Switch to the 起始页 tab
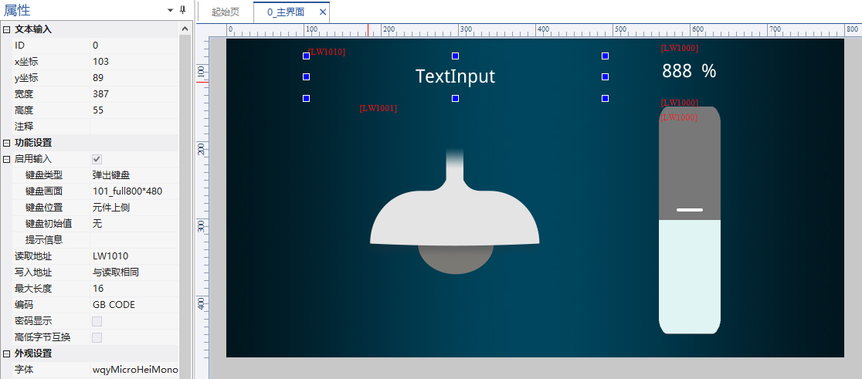Image resolution: width=862 pixels, height=379 pixels. click(225, 12)
